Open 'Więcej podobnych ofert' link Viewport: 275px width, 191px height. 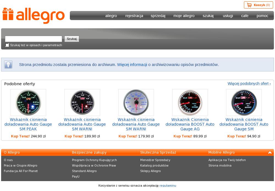tap(249, 84)
